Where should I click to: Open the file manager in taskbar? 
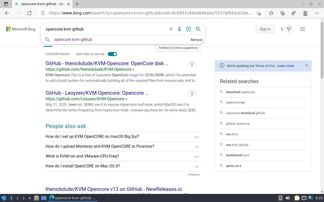[36, 198]
